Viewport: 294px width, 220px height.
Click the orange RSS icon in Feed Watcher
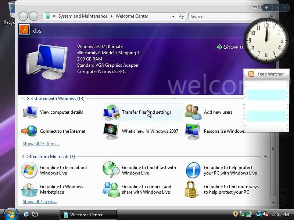pyautogui.click(x=251, y=74)
